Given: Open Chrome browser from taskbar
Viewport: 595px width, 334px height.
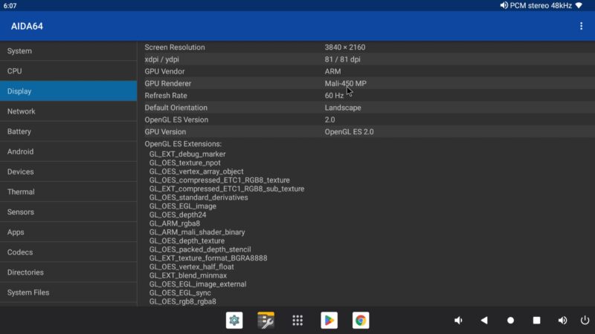Looking at the screenshot, I should click(361, 321).
